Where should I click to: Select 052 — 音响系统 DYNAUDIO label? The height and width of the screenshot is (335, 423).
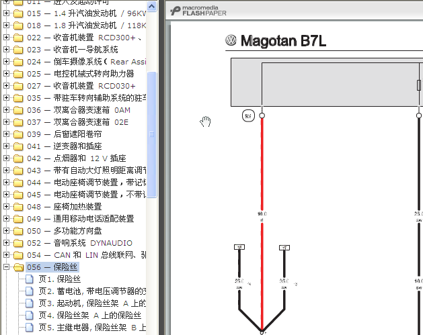pos(79,243)
